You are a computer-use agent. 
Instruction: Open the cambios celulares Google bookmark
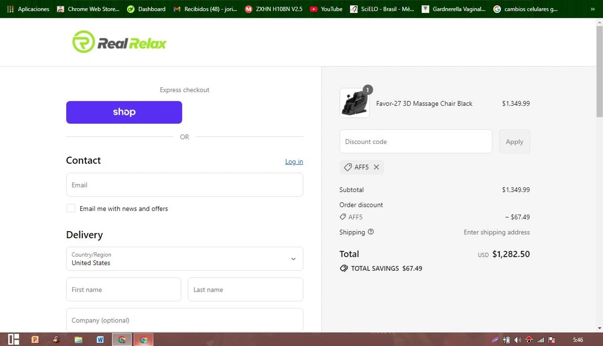pyautogui.click(x=525, y=9)
